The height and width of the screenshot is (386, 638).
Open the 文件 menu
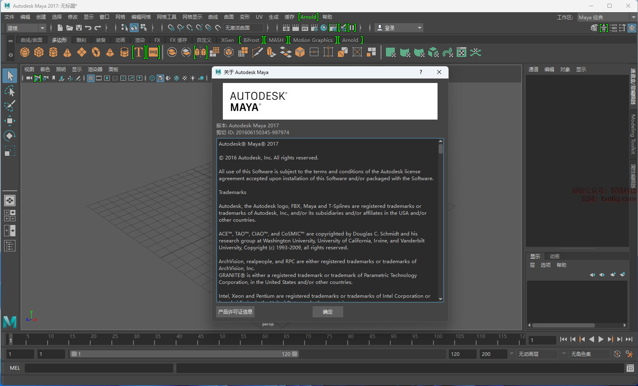(x=9, y=17)
